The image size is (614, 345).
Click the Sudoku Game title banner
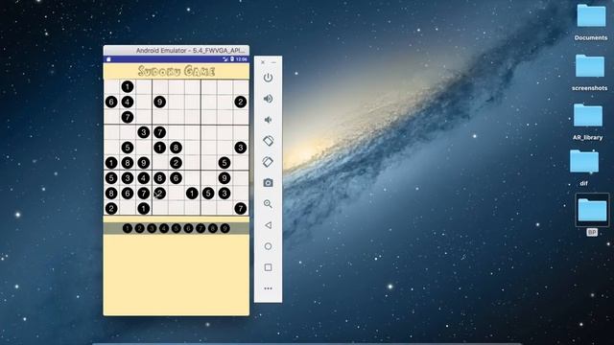coord(177,71)
